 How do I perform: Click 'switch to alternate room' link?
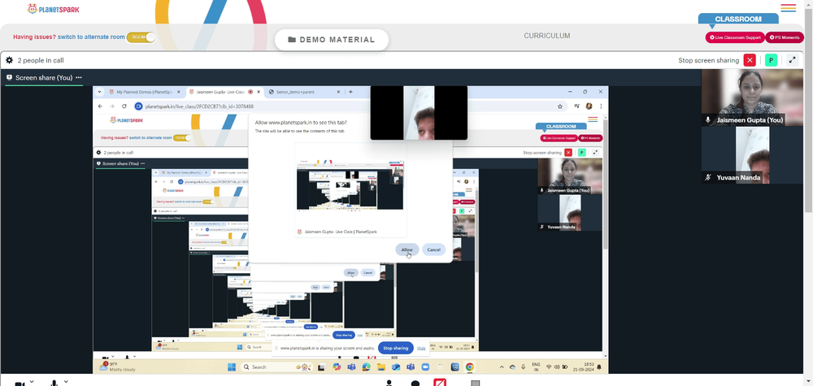[91, 37]
